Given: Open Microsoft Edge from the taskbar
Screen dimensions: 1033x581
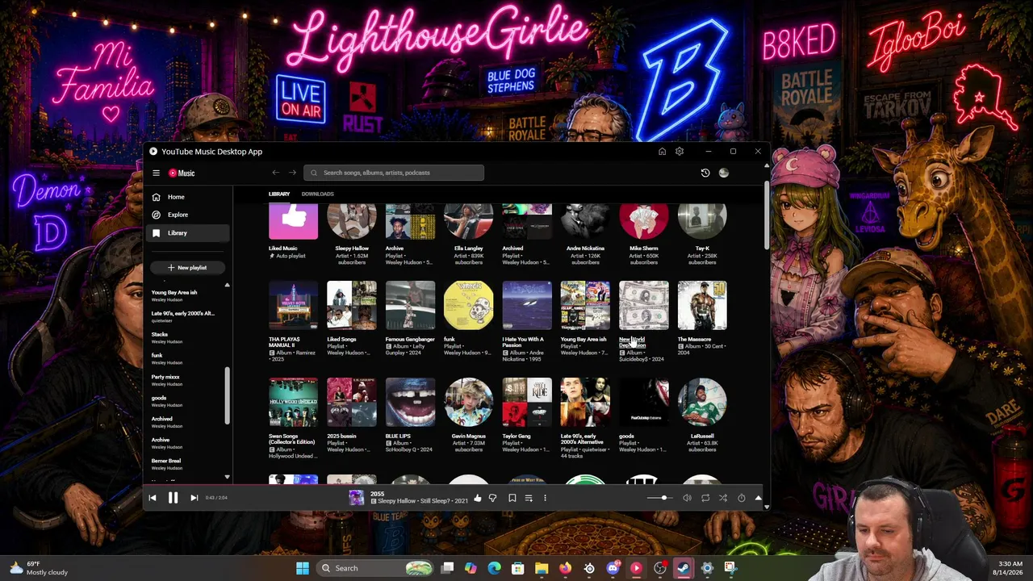Looking at the screenshot, I should (x=494, y=568).
